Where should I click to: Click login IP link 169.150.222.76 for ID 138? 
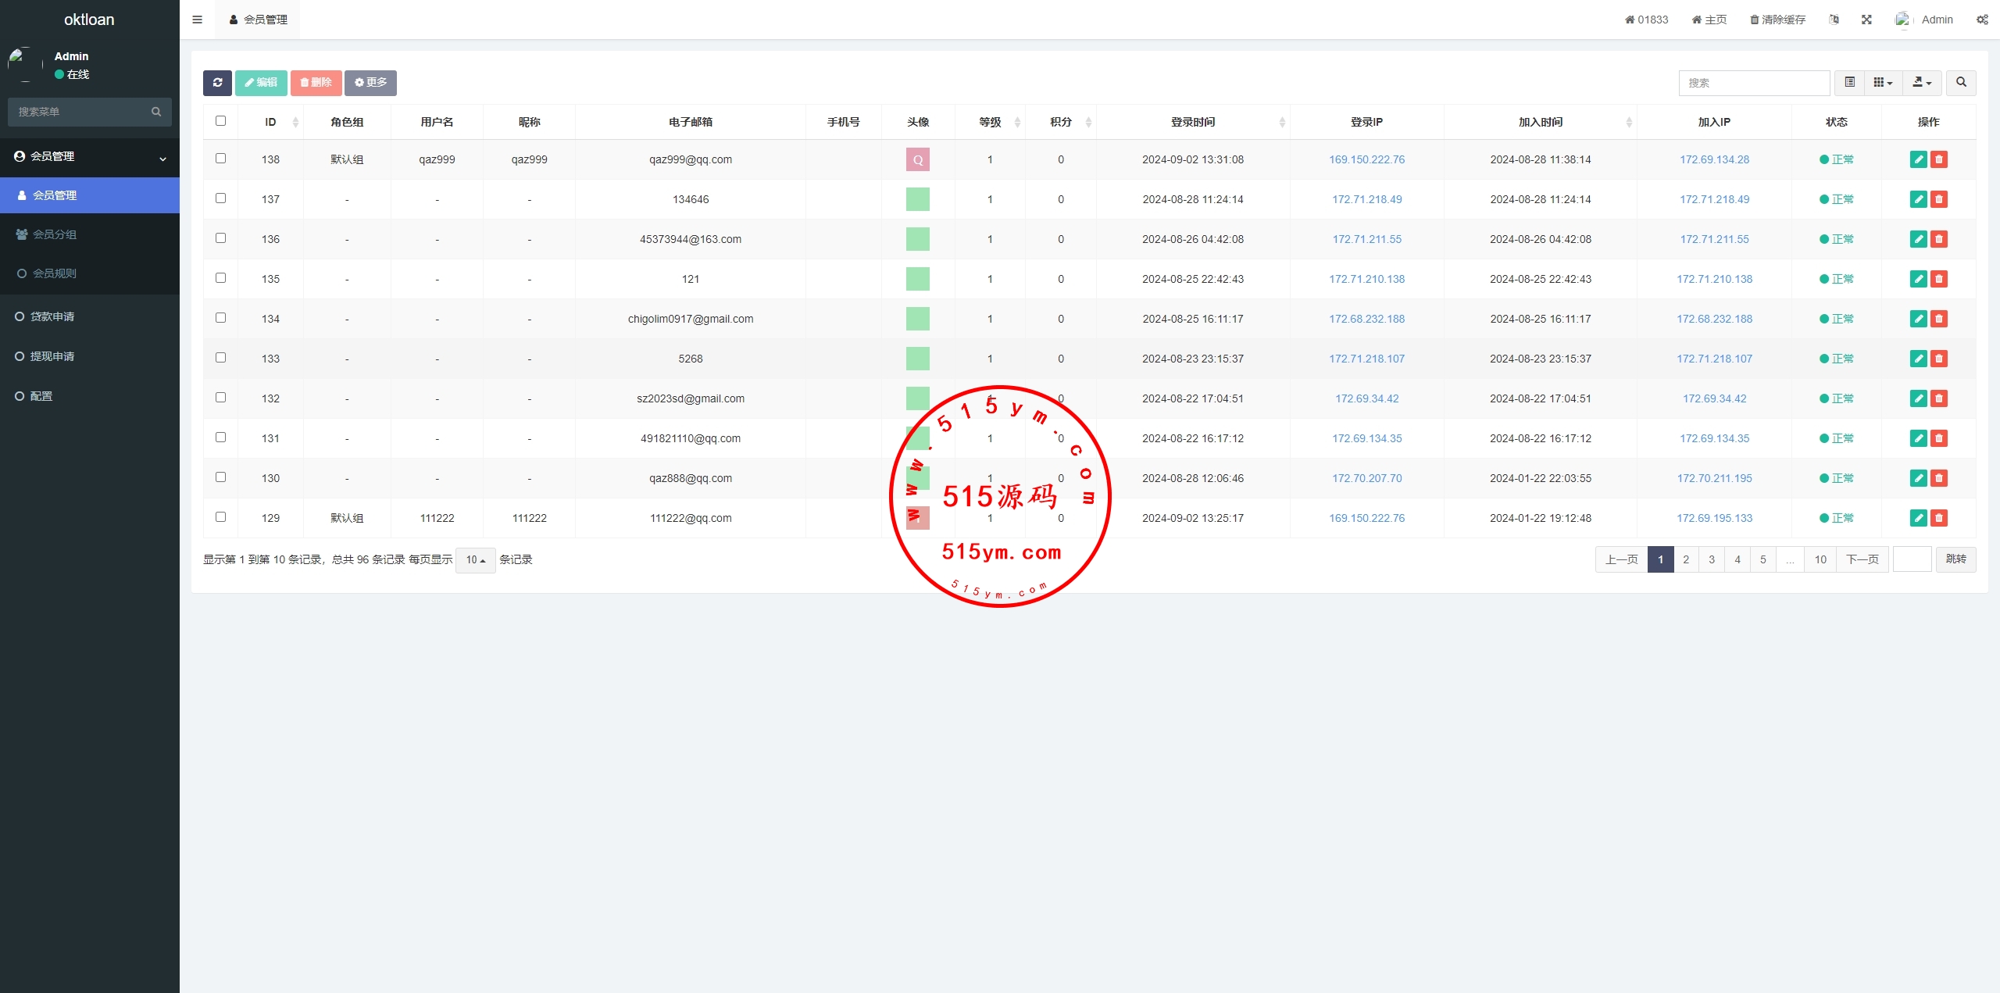(1366, 159)
